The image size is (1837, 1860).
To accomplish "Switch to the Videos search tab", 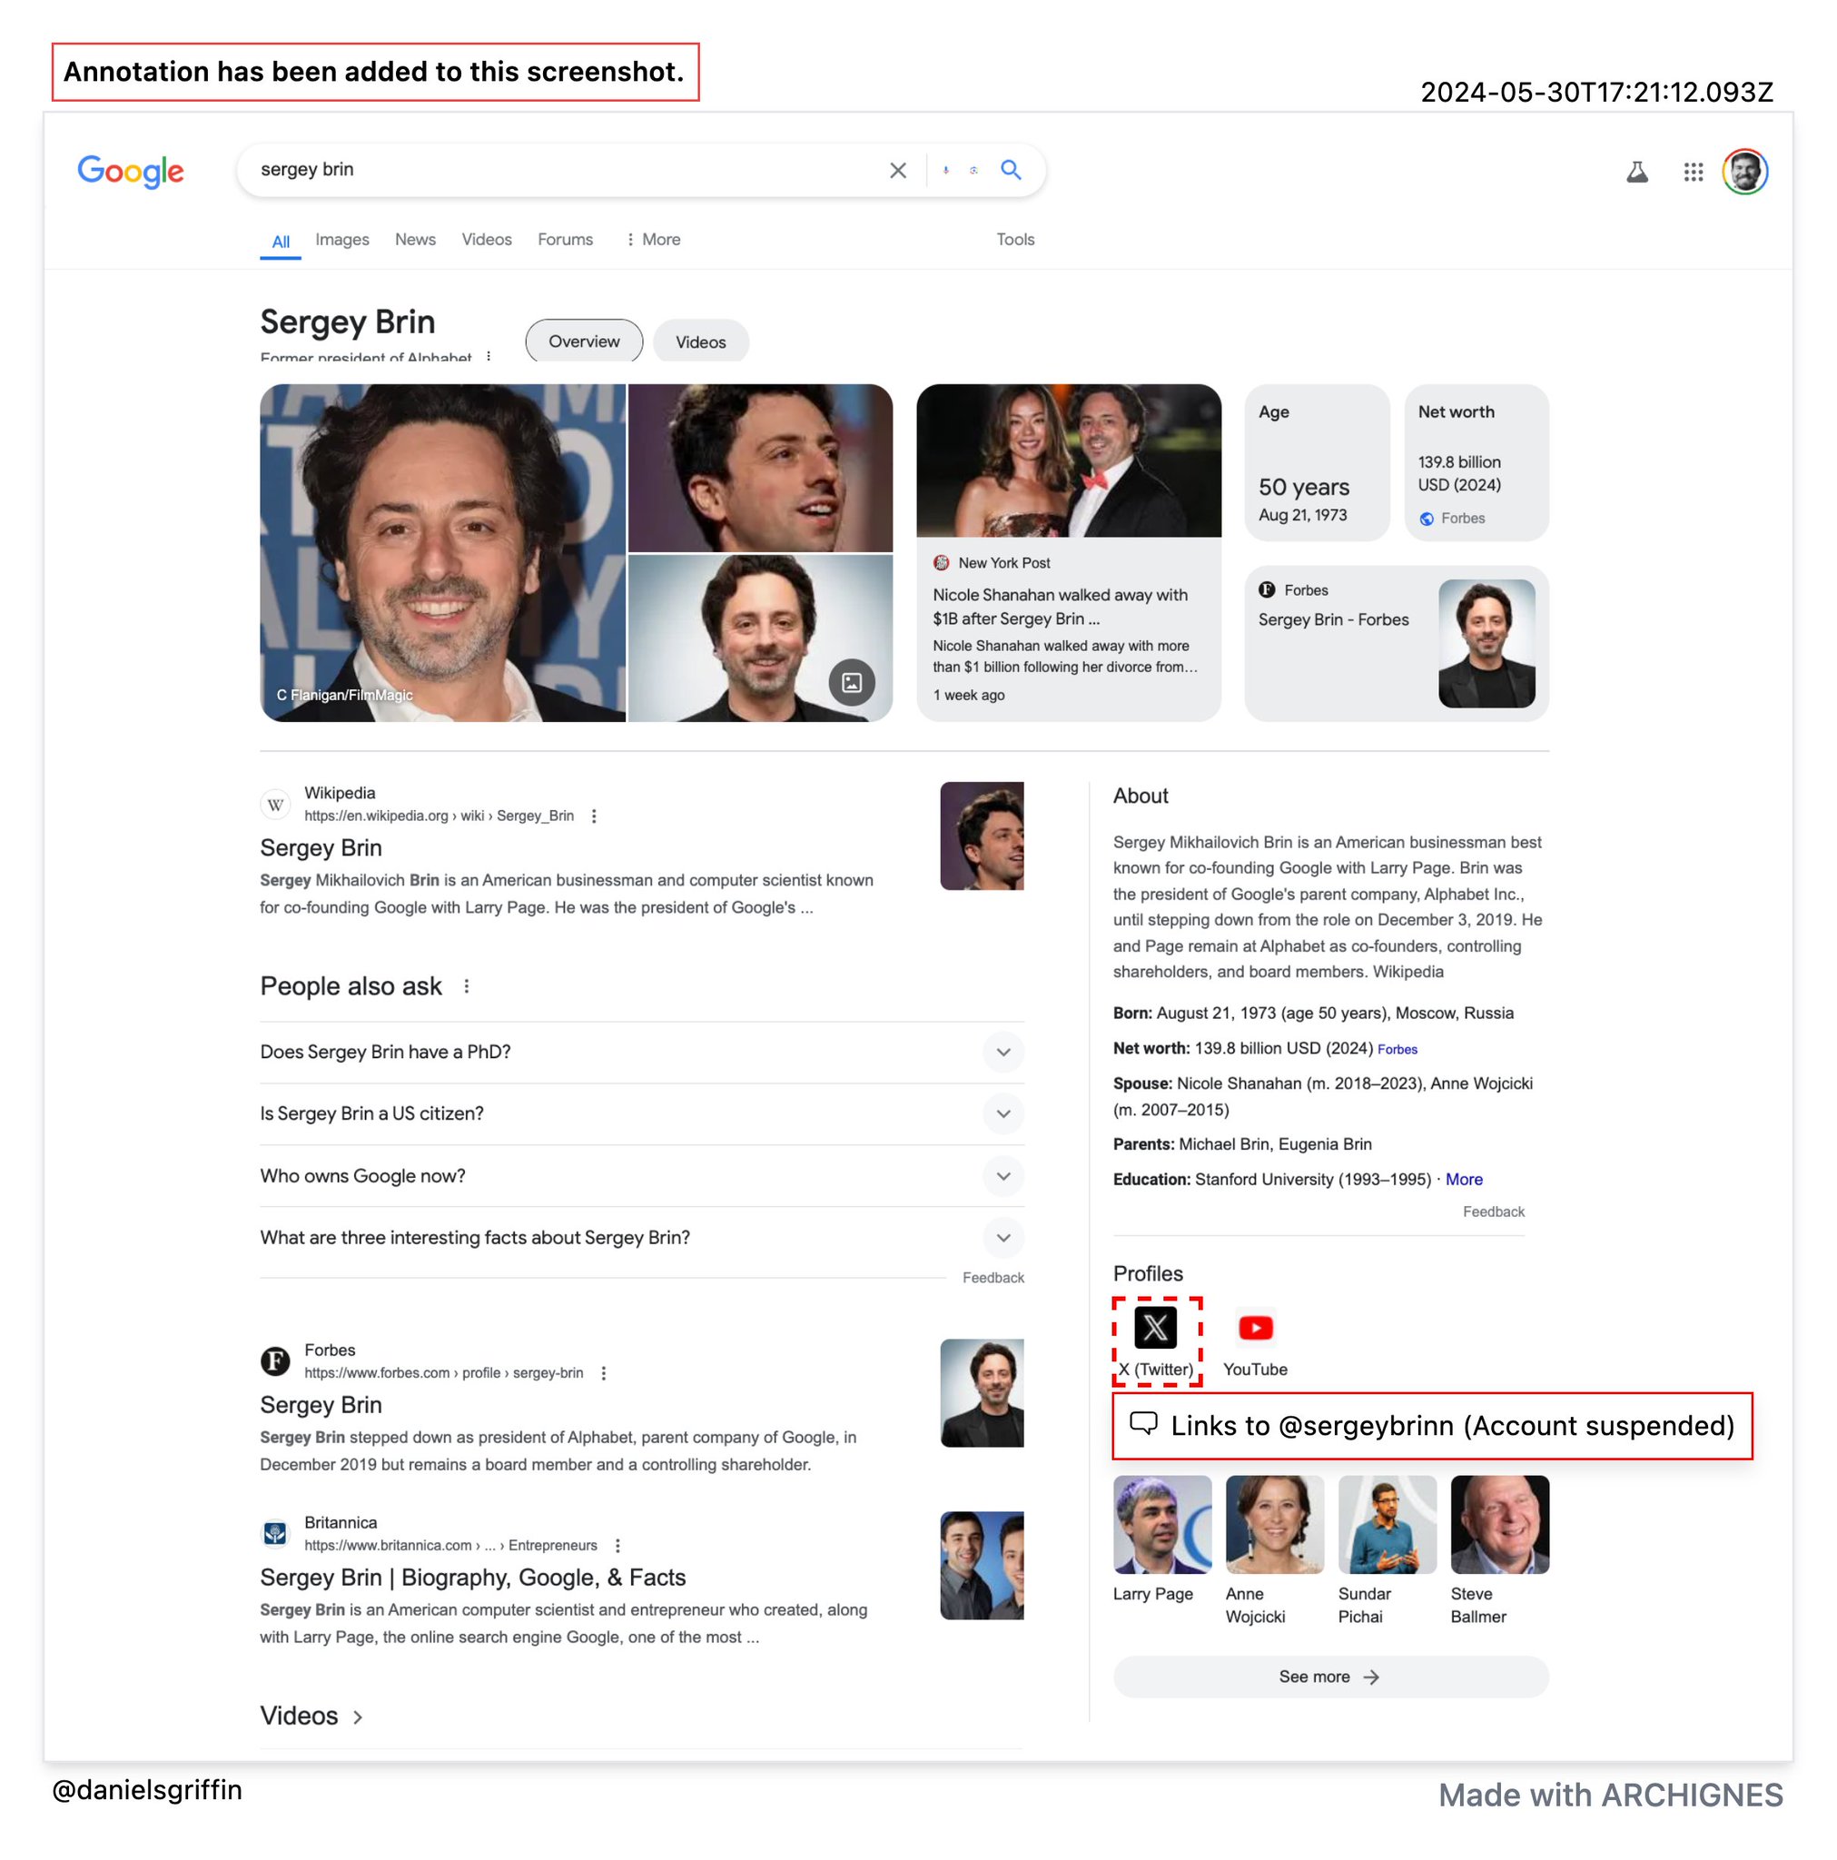I will coord(486,239).
